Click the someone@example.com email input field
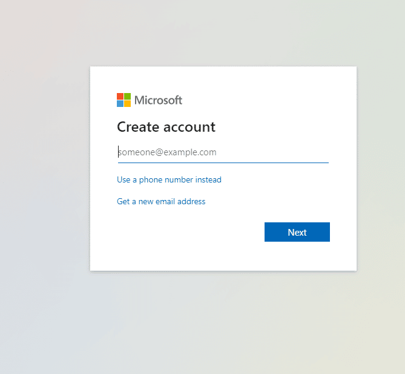The image size is (405, 374). [x=223, y=152]
